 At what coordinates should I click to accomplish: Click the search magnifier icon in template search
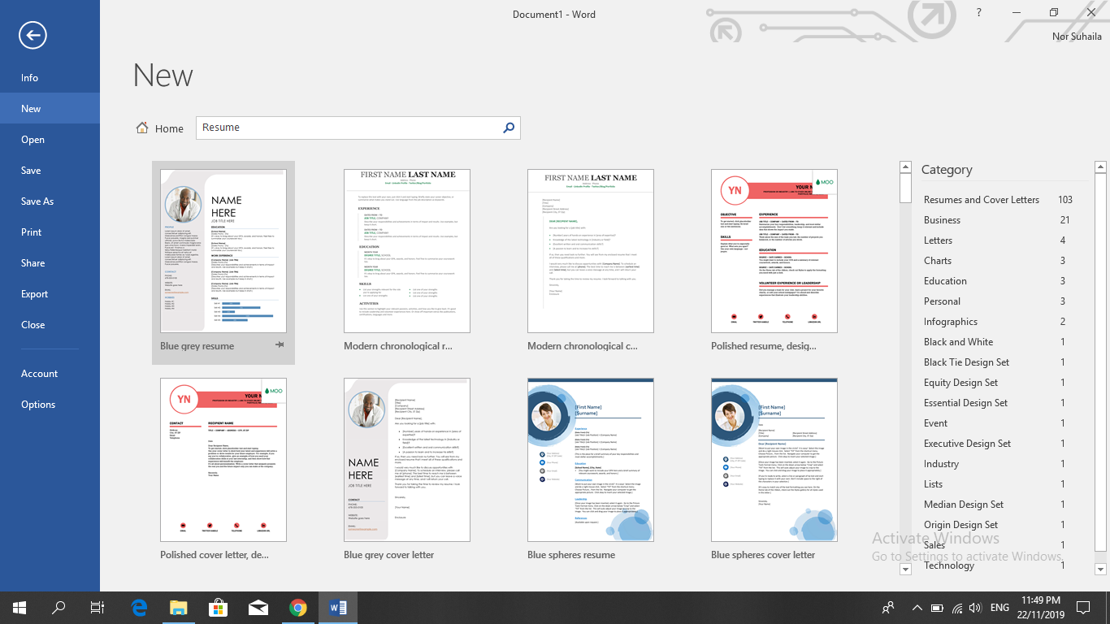point(509,128)
